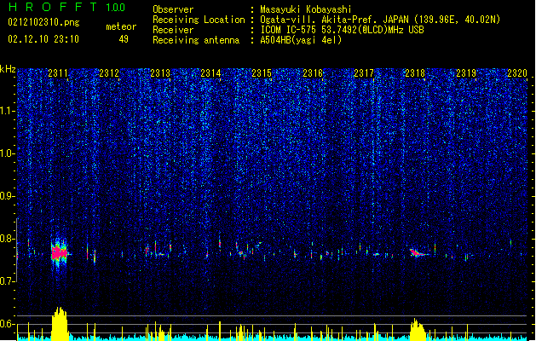
Task: Select antenna value A504HB(yagi 4el)
Action: click(301, 40)
